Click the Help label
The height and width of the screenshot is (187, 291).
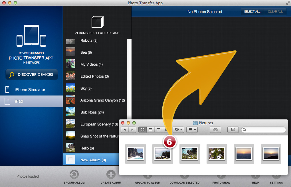(x=255, y=183)
